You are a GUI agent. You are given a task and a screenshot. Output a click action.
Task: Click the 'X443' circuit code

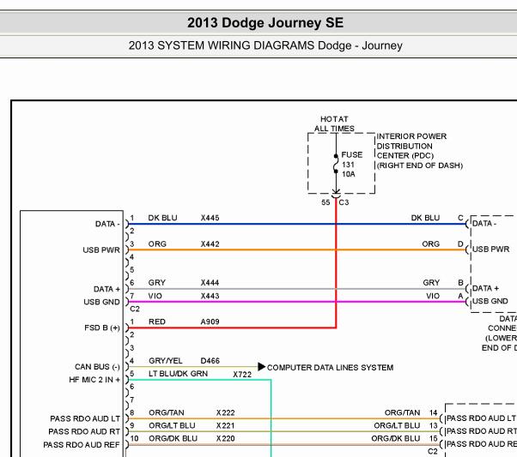point(210,296)
